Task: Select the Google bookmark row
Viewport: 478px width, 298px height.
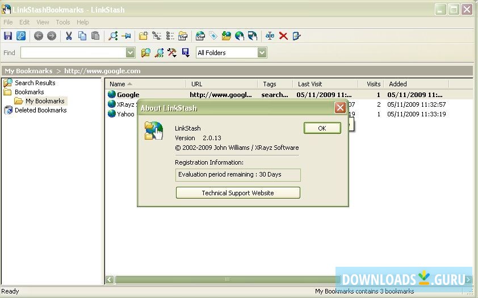Action: click(289, 95)
